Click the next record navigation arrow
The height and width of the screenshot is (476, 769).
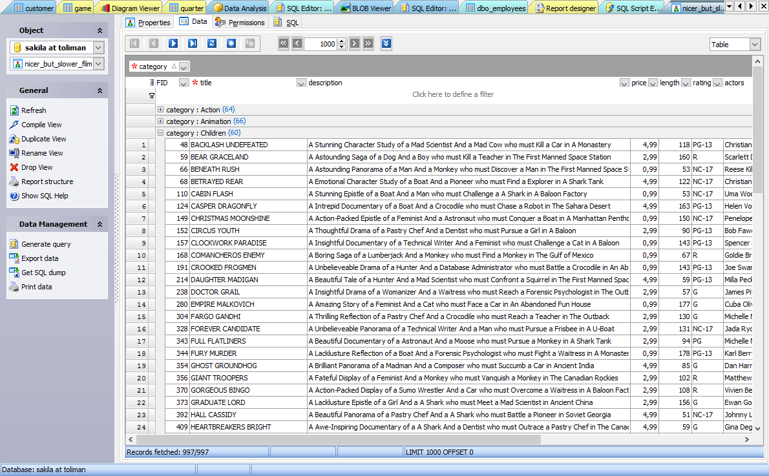pos(173,43)
